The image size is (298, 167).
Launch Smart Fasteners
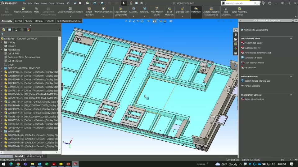pyautogui.click(x=89, y=12)
